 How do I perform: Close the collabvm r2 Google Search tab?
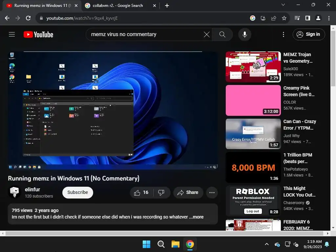coord(155,6)
